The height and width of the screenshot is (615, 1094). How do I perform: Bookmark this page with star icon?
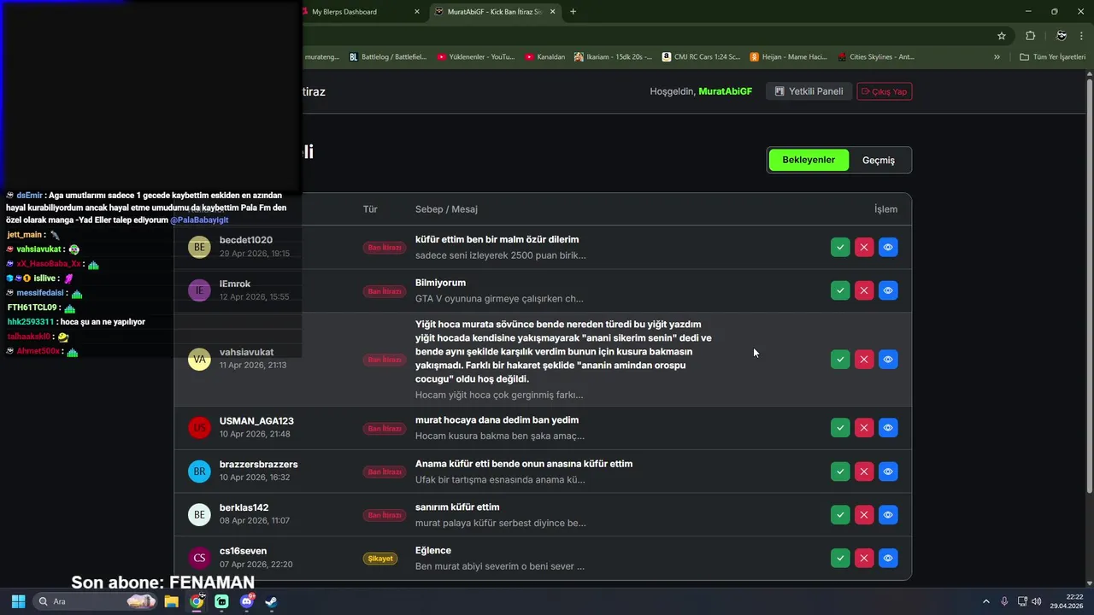[x=1002, y=36]
